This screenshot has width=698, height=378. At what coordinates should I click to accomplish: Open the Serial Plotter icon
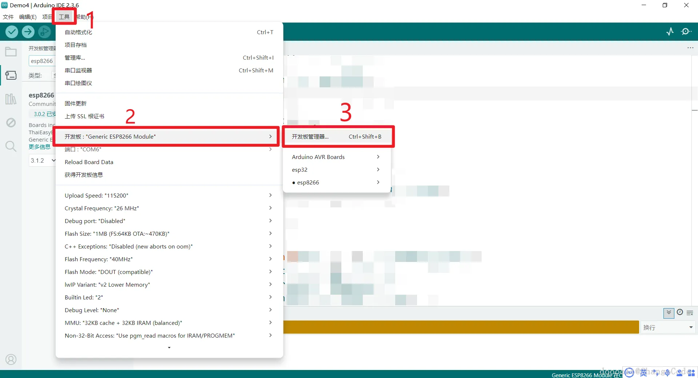click(670, 32)
